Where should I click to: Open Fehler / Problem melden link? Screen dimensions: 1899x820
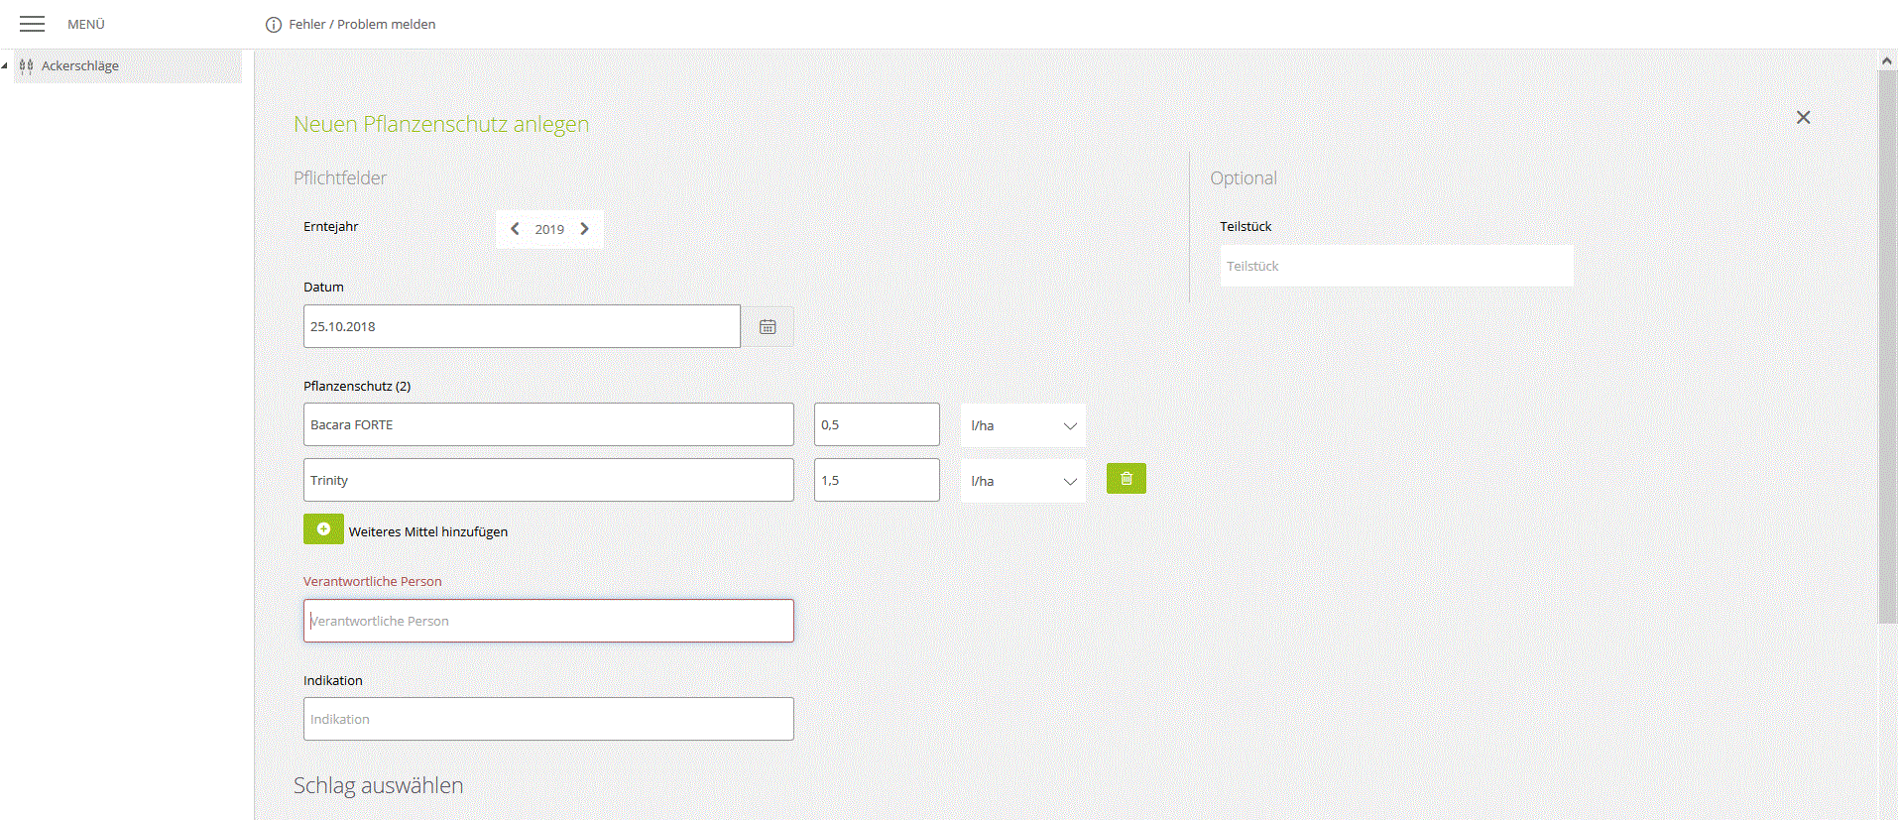pos(362,24)
